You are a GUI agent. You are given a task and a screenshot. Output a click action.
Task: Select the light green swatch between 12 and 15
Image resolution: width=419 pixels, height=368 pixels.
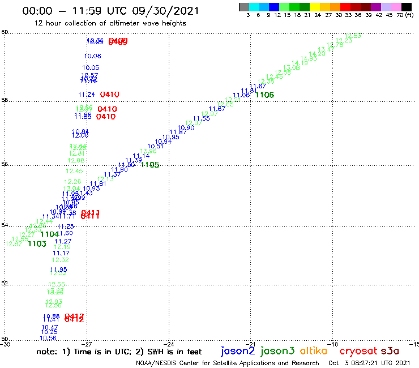pyautogui.click(x=285, y=7)
